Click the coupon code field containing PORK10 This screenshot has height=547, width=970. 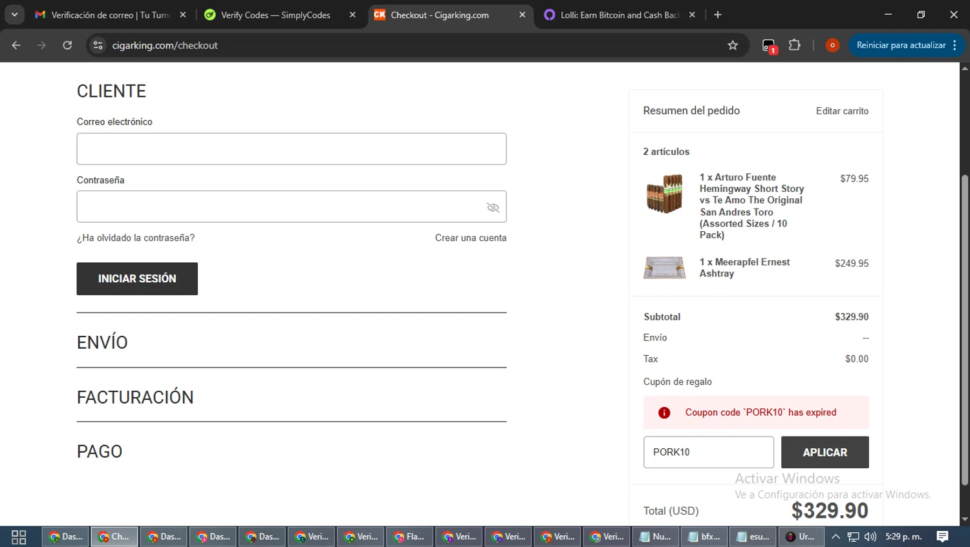click(709, 452)
